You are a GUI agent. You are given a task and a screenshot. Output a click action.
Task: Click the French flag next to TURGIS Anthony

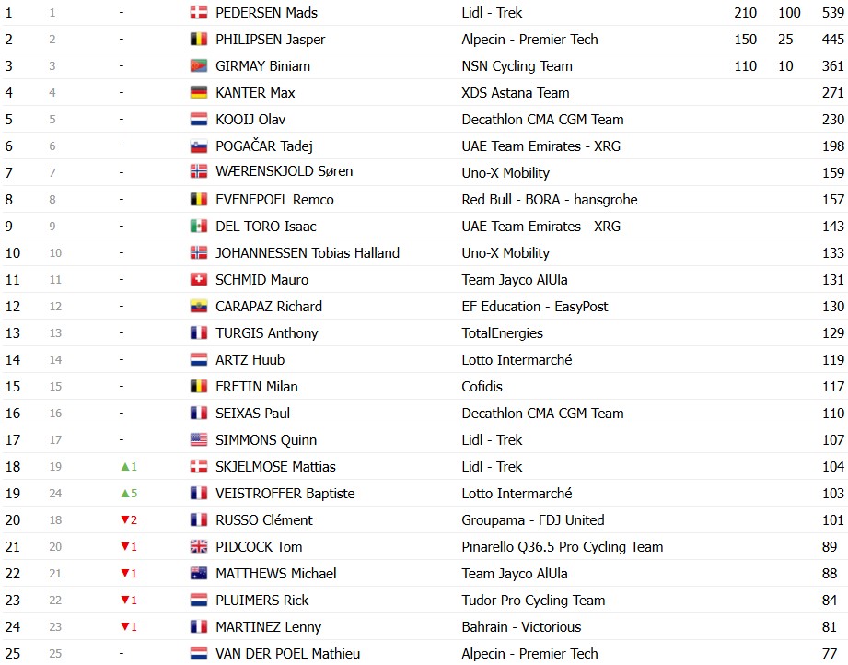[x=199, y=332]
